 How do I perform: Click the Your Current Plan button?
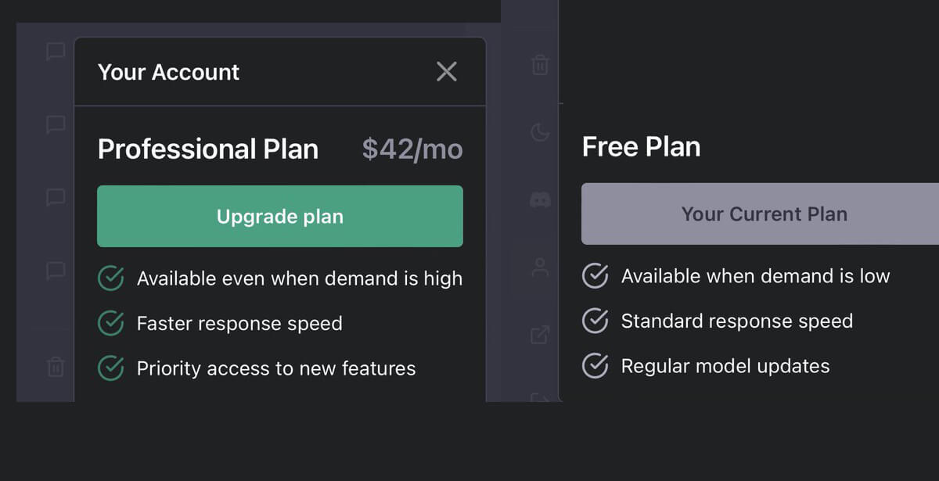pyautogui.click(x=764, y=214)
